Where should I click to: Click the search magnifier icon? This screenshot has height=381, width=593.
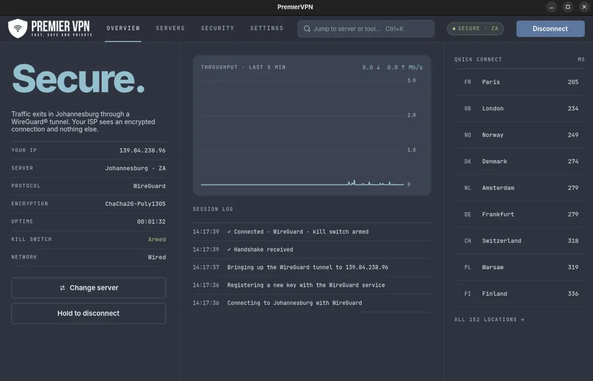[x=307, y=28]
